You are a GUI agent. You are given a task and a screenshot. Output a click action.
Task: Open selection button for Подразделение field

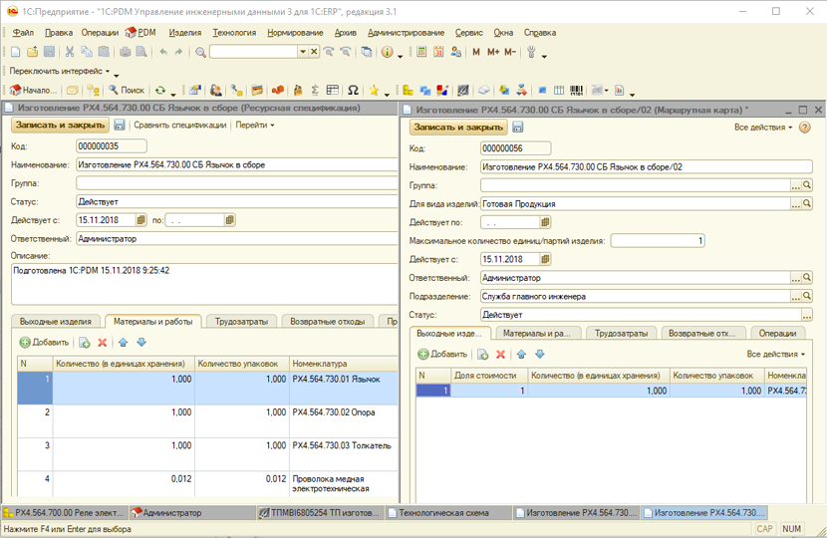[796, 297]
